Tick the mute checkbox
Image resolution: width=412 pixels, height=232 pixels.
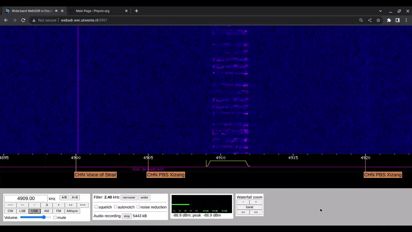click(x=55, y=217)
